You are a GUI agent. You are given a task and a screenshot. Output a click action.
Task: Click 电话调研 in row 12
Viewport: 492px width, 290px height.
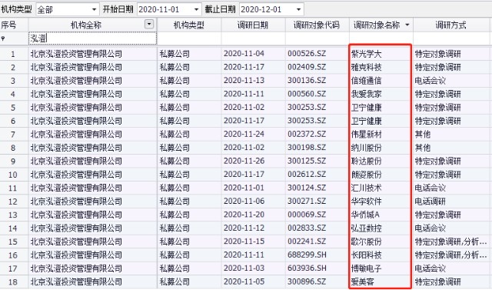[x=430, y=202]
